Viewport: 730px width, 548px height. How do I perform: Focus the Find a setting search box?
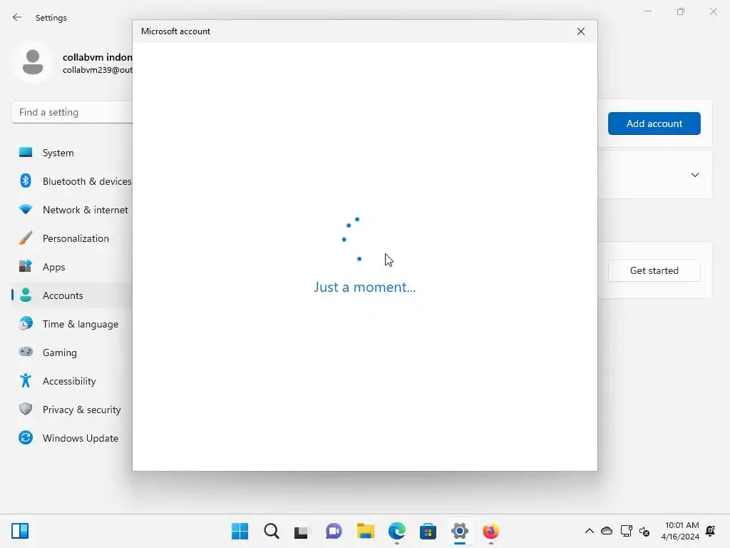(72, 112)
